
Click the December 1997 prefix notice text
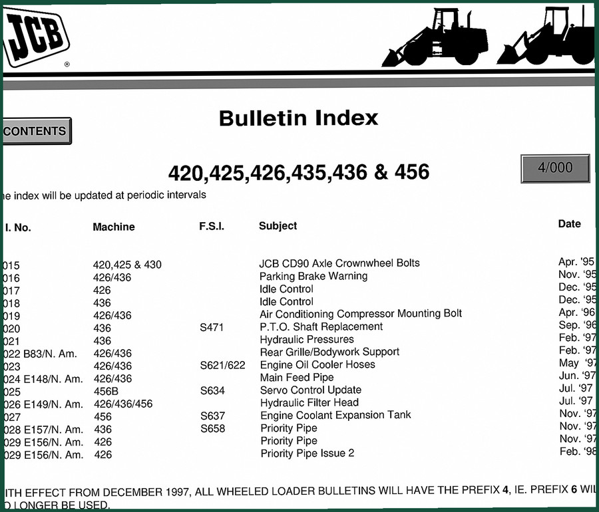tap(299, 497)
